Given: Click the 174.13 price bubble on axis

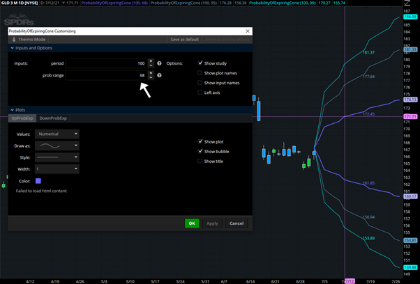Looking at the screenshot, I should (410, 100).
